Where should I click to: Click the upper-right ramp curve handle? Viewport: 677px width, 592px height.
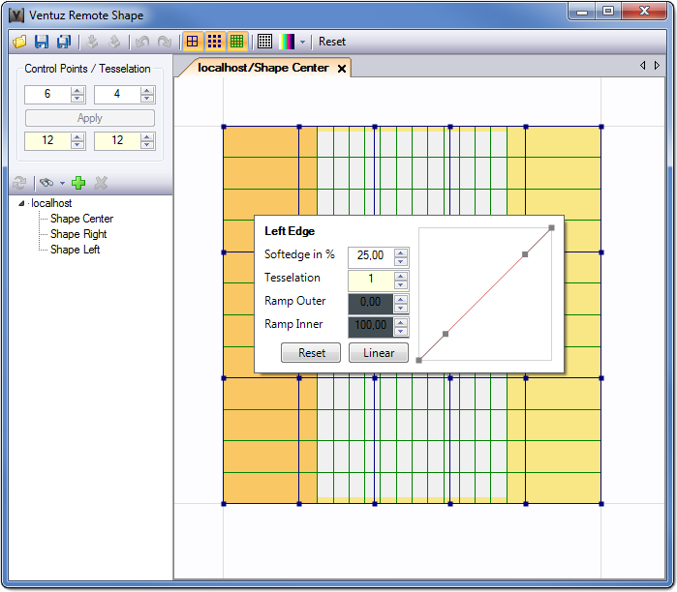551,228
